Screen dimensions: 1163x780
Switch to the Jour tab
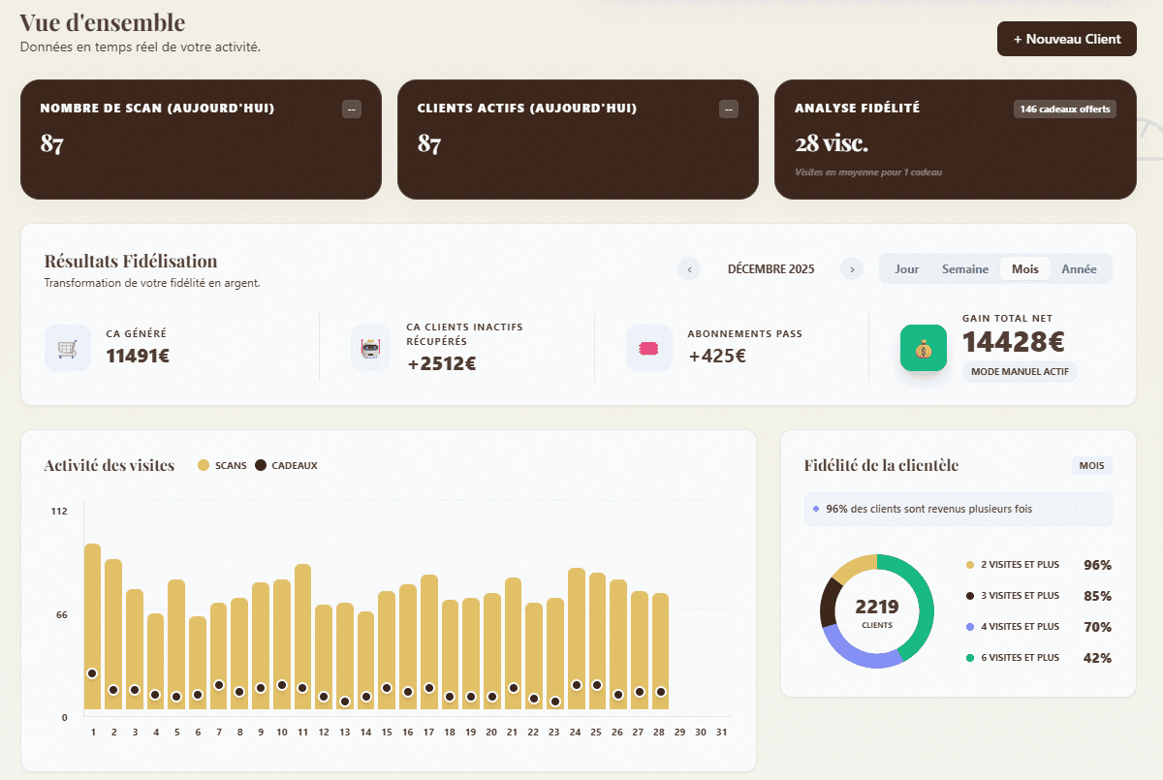tap(907, 269)
